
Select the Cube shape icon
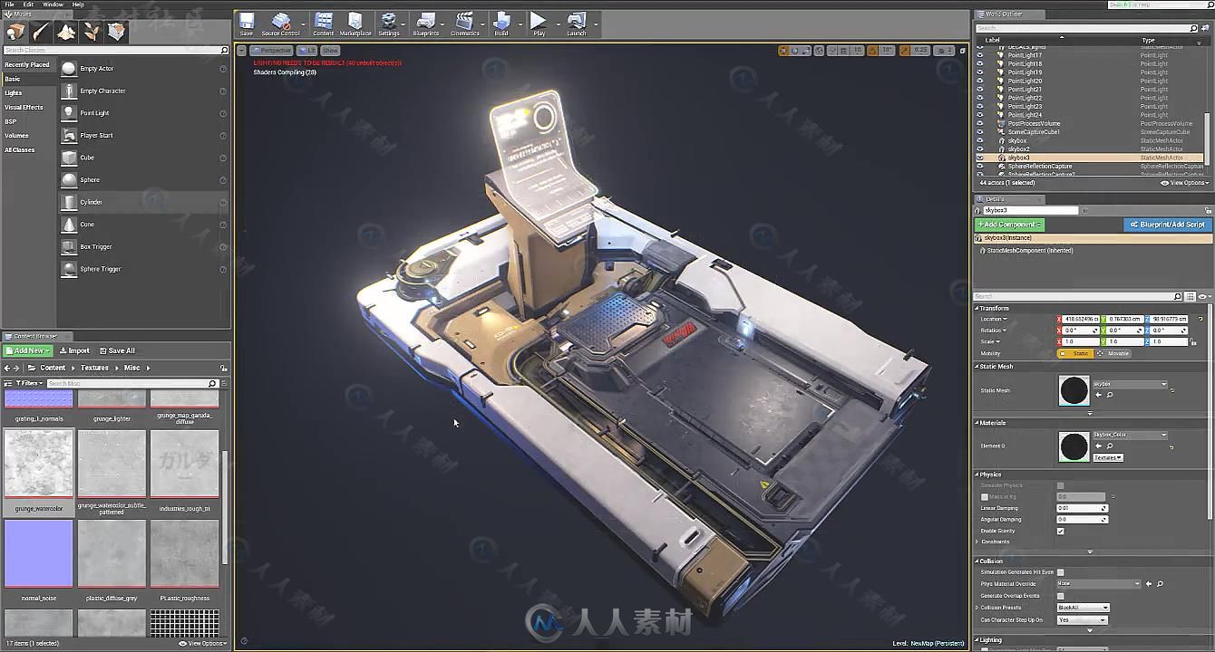pyautogui.click(x=69, y=158)
